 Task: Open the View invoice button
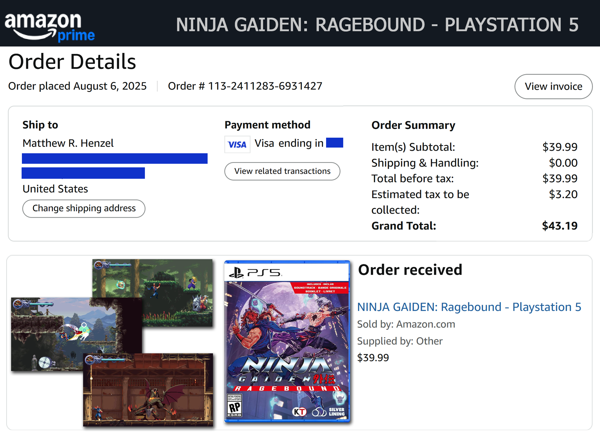pyautogui.click(x=553, y=86)
